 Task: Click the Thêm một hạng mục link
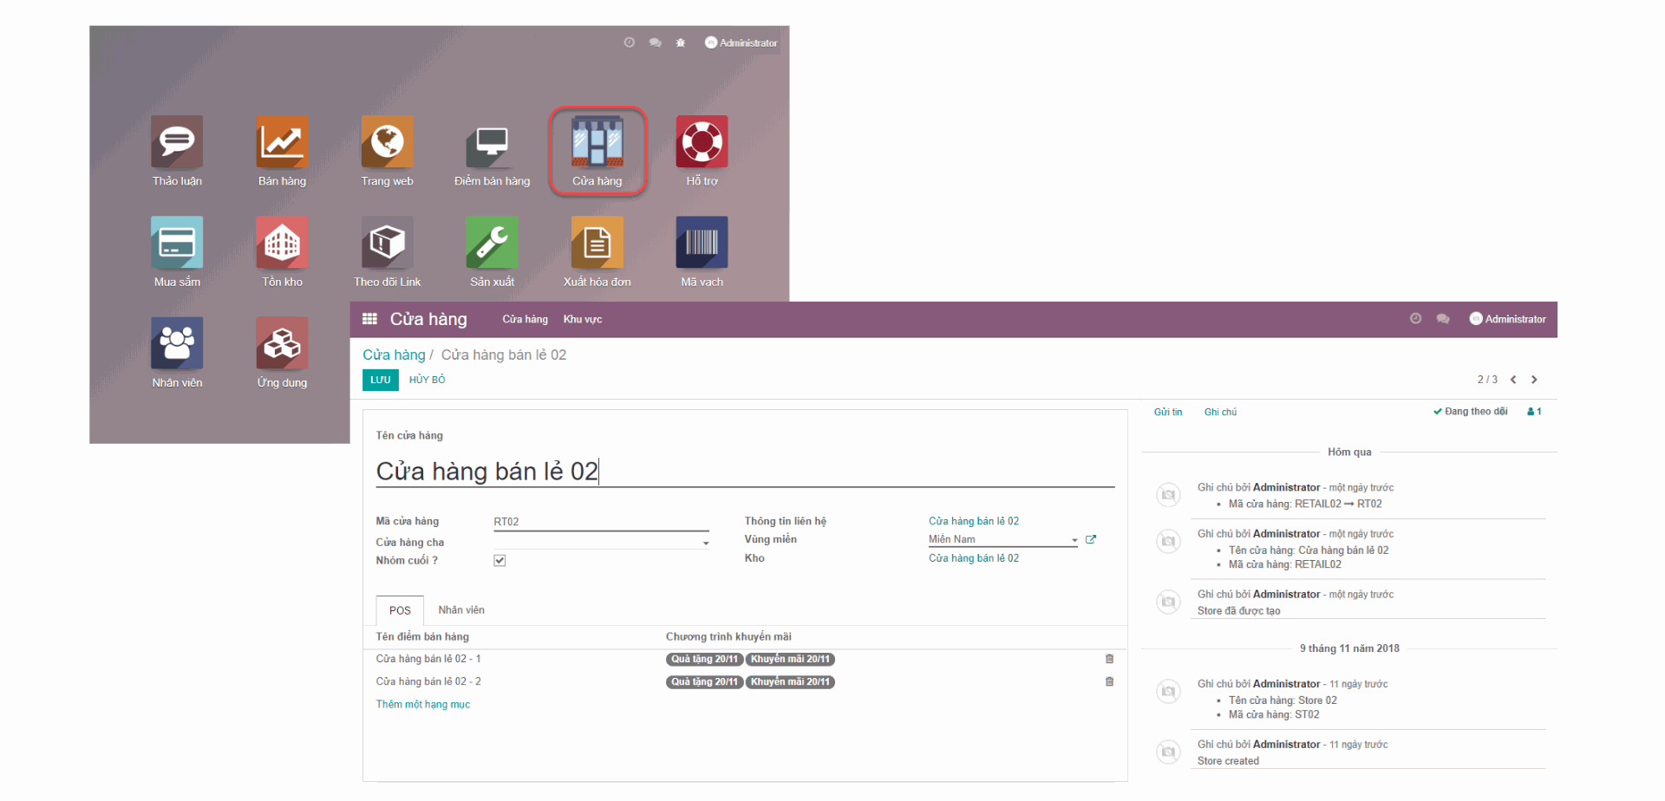[x=422, y=704]
